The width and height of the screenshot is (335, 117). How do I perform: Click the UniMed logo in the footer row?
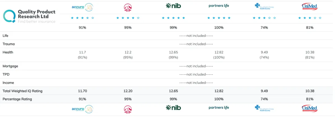coord(310,109)
